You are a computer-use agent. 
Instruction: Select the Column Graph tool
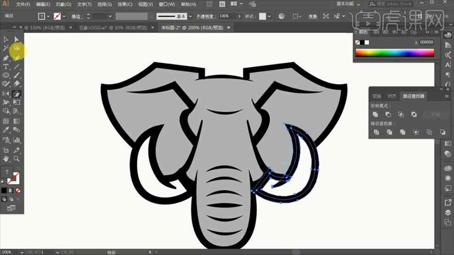(17, 140)
